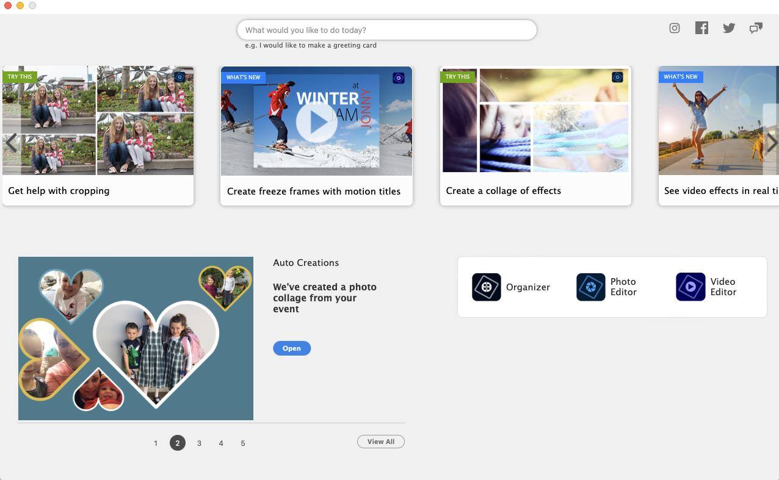
Task: Click View All auto creations button
Action: [381, 442]
